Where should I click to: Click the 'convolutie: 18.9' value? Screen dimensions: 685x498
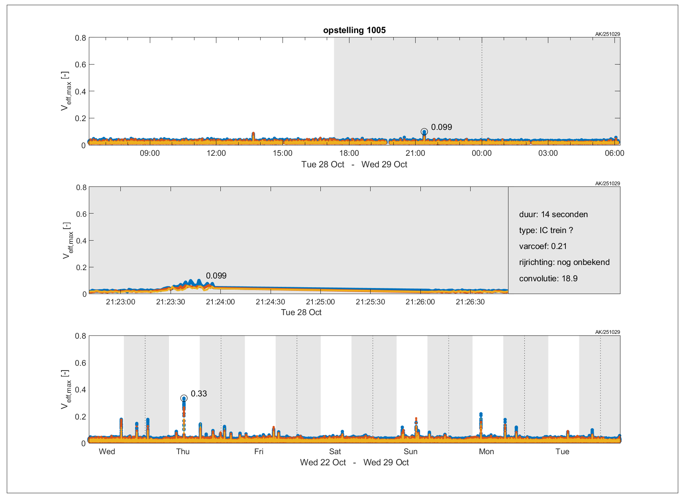tap(548, 278)
